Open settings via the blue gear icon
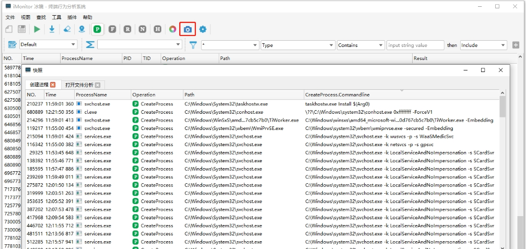Screen dimensions: 526x249 click(203, 29)
